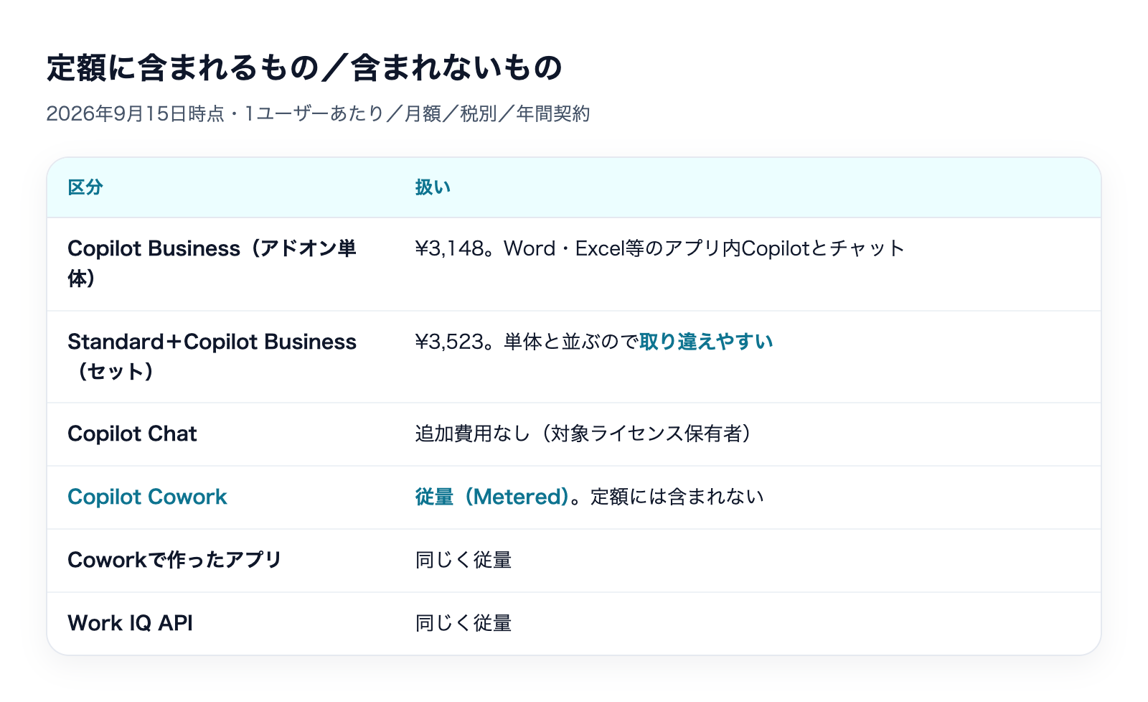Screen dimensions: 1148x702
Task: Click the highlighted 取り違えやすい text
Action: pyautogui.click(x=706, y=342)
